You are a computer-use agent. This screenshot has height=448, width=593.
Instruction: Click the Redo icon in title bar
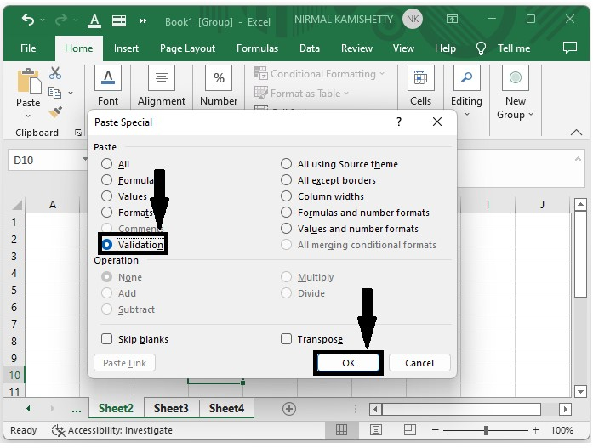61,20
